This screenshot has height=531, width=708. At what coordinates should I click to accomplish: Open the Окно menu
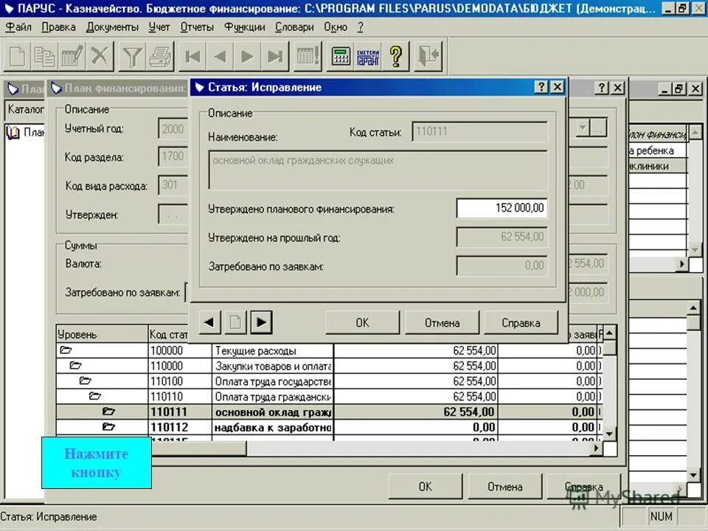click(x=336, y=27)
